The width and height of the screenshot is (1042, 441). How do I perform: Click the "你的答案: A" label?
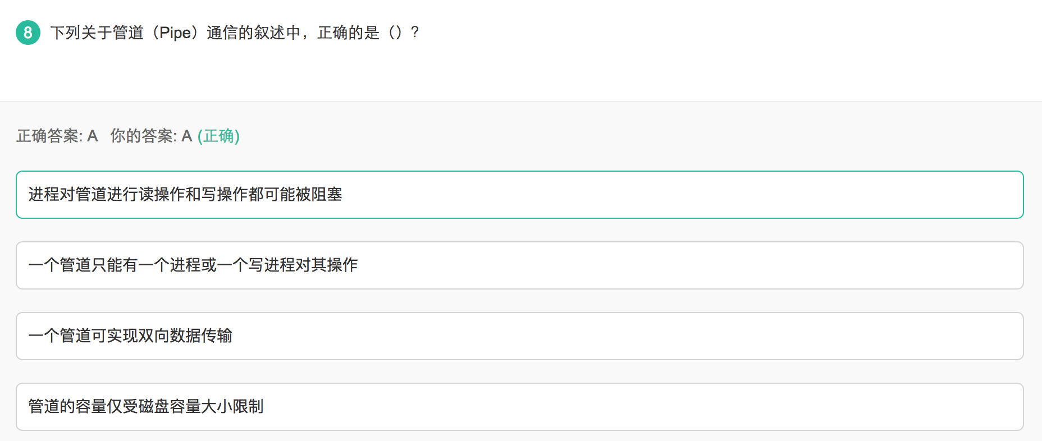pyautogui.click(x=150, y=136)
